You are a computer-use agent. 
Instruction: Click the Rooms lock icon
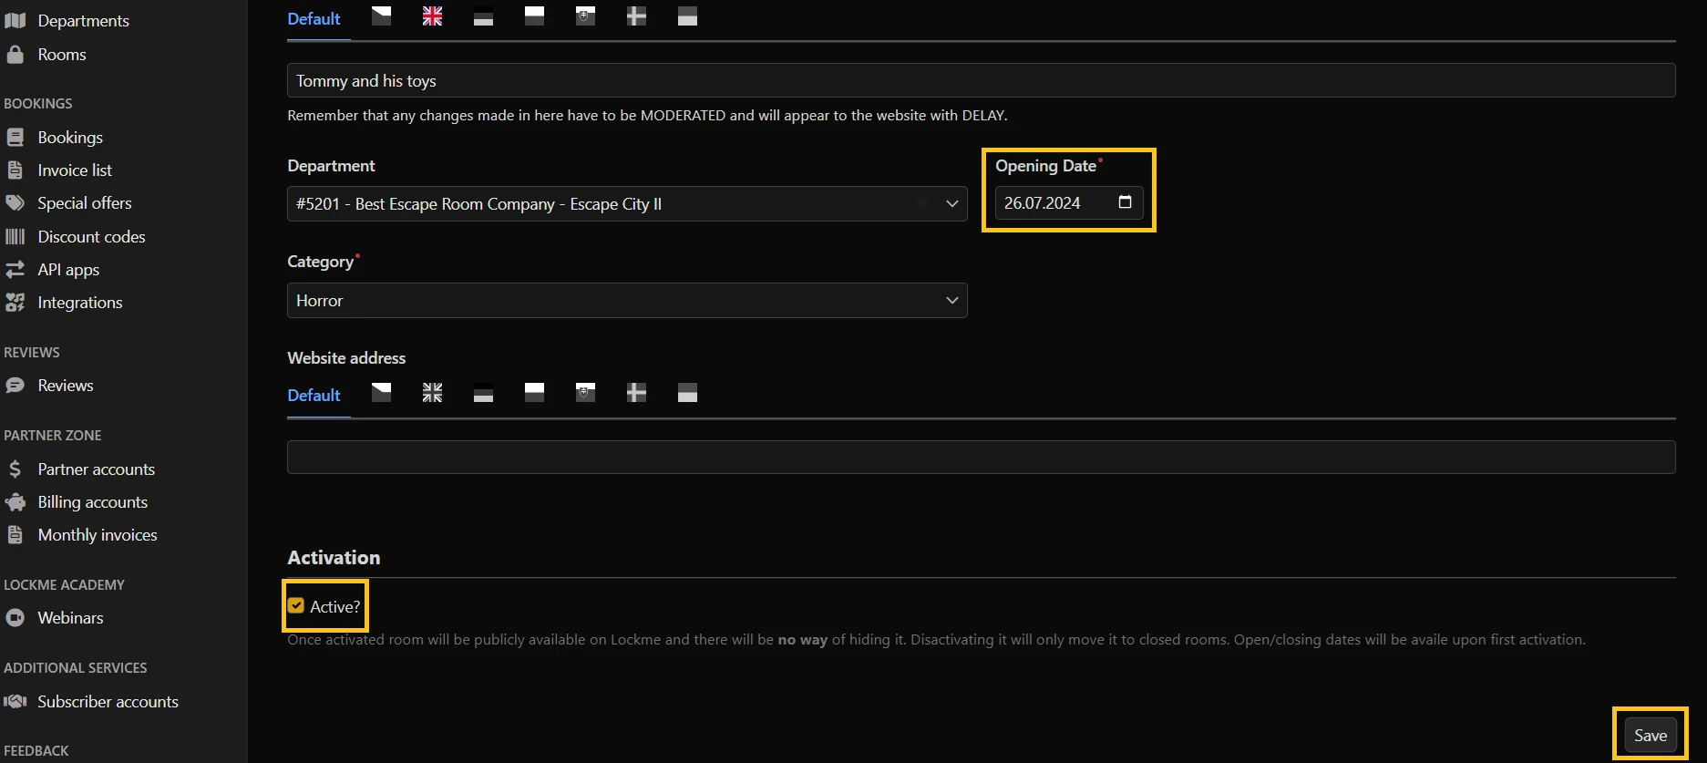[15, 55]
